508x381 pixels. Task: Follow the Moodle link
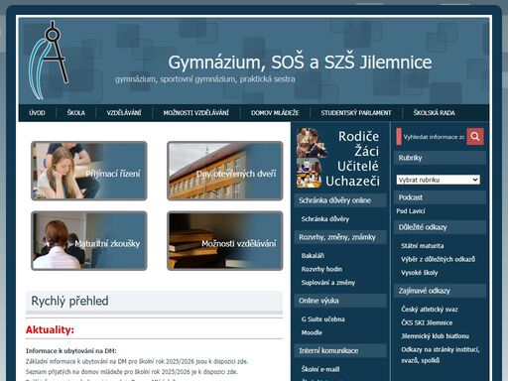click(x=312, y=332)
